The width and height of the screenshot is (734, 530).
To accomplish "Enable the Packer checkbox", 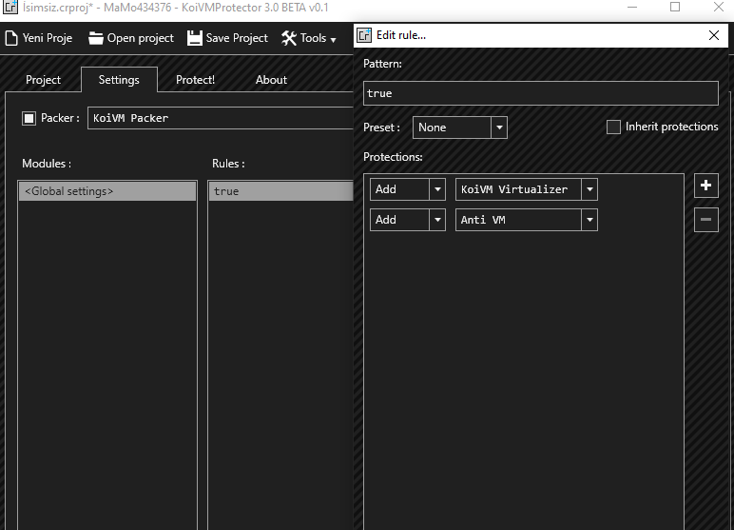I will tap(29, 118).
